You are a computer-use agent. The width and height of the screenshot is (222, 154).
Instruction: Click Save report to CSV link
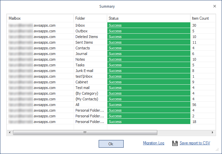pos(195,143)
